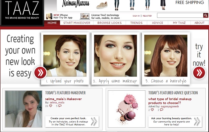Image resolution: width=209 pixels, height=132 pixels.
Task: Click the iPhone Hair Try On App icon
Action: pyautogui.click(x=49, y=16)
